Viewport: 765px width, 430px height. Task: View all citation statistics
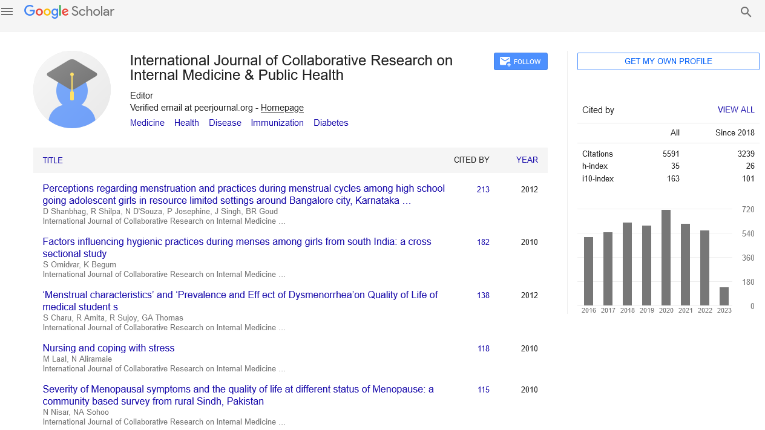(735, 110)
